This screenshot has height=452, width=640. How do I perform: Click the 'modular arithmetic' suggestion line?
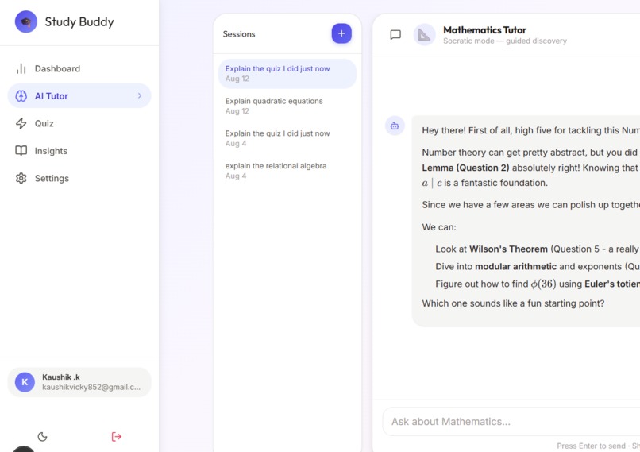pos(537,267)
